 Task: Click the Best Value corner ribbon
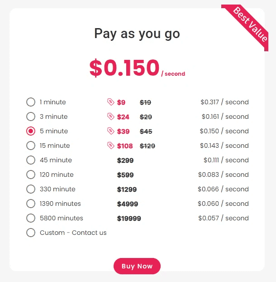(x=250, y=24)
